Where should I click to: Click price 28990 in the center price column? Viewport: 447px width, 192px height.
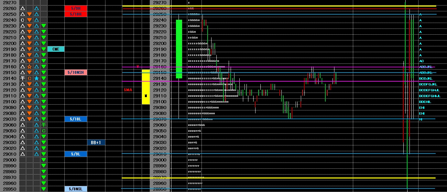159,166
